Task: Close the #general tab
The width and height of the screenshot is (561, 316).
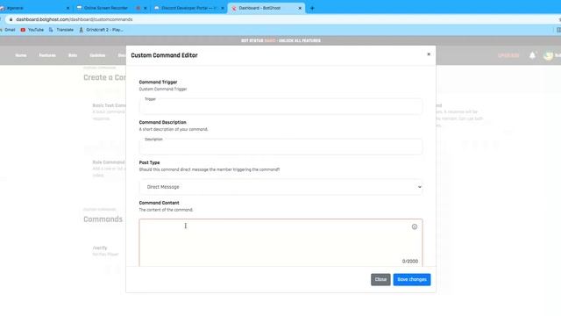Action: click(68, 8)
